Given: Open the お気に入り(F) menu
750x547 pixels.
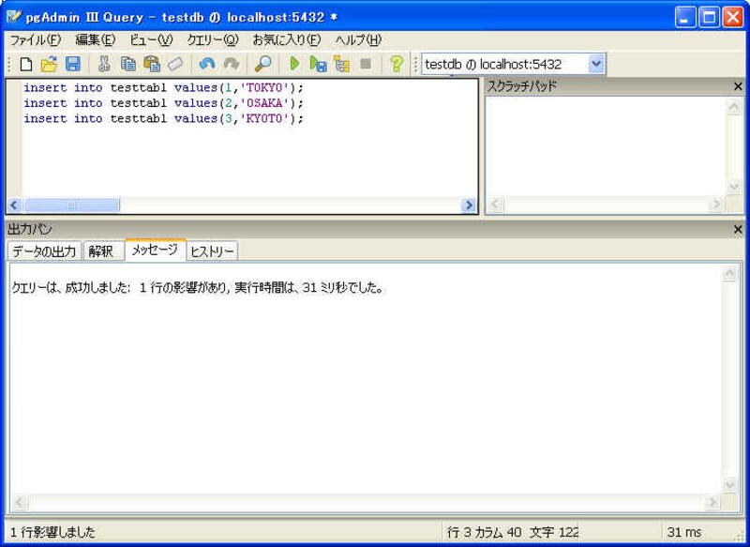Looking at the screenshot, I should coord(286,40).
